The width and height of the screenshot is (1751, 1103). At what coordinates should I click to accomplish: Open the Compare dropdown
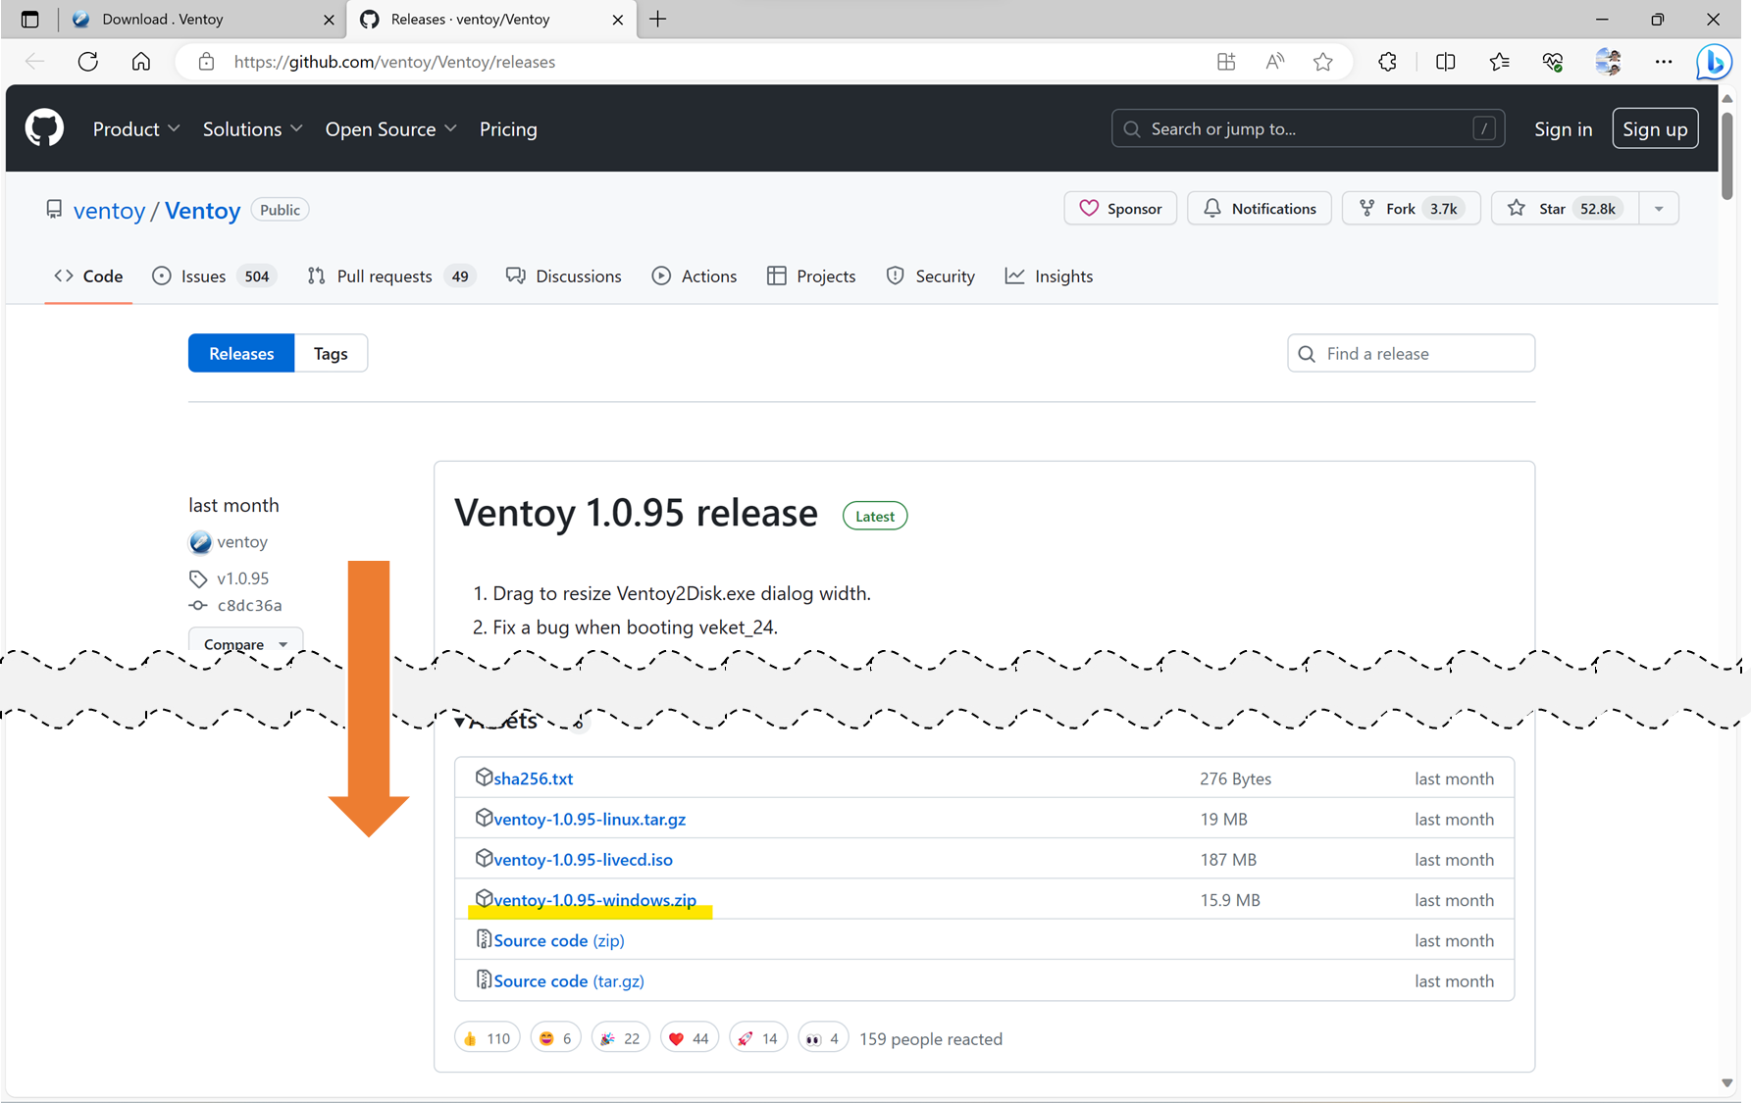click(x=245, y=644)
